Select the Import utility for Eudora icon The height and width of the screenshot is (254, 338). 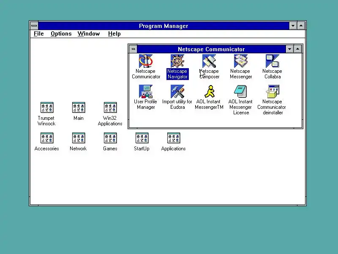177,91
